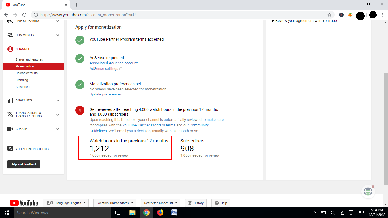Show hidden system tray icons
This screenshot has height=218, width=388.
tap(314, 213)
